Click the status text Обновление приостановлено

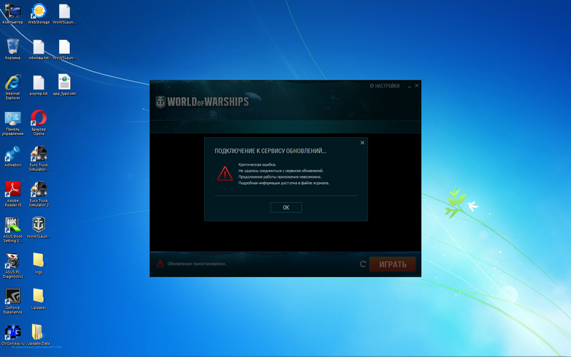197,263
